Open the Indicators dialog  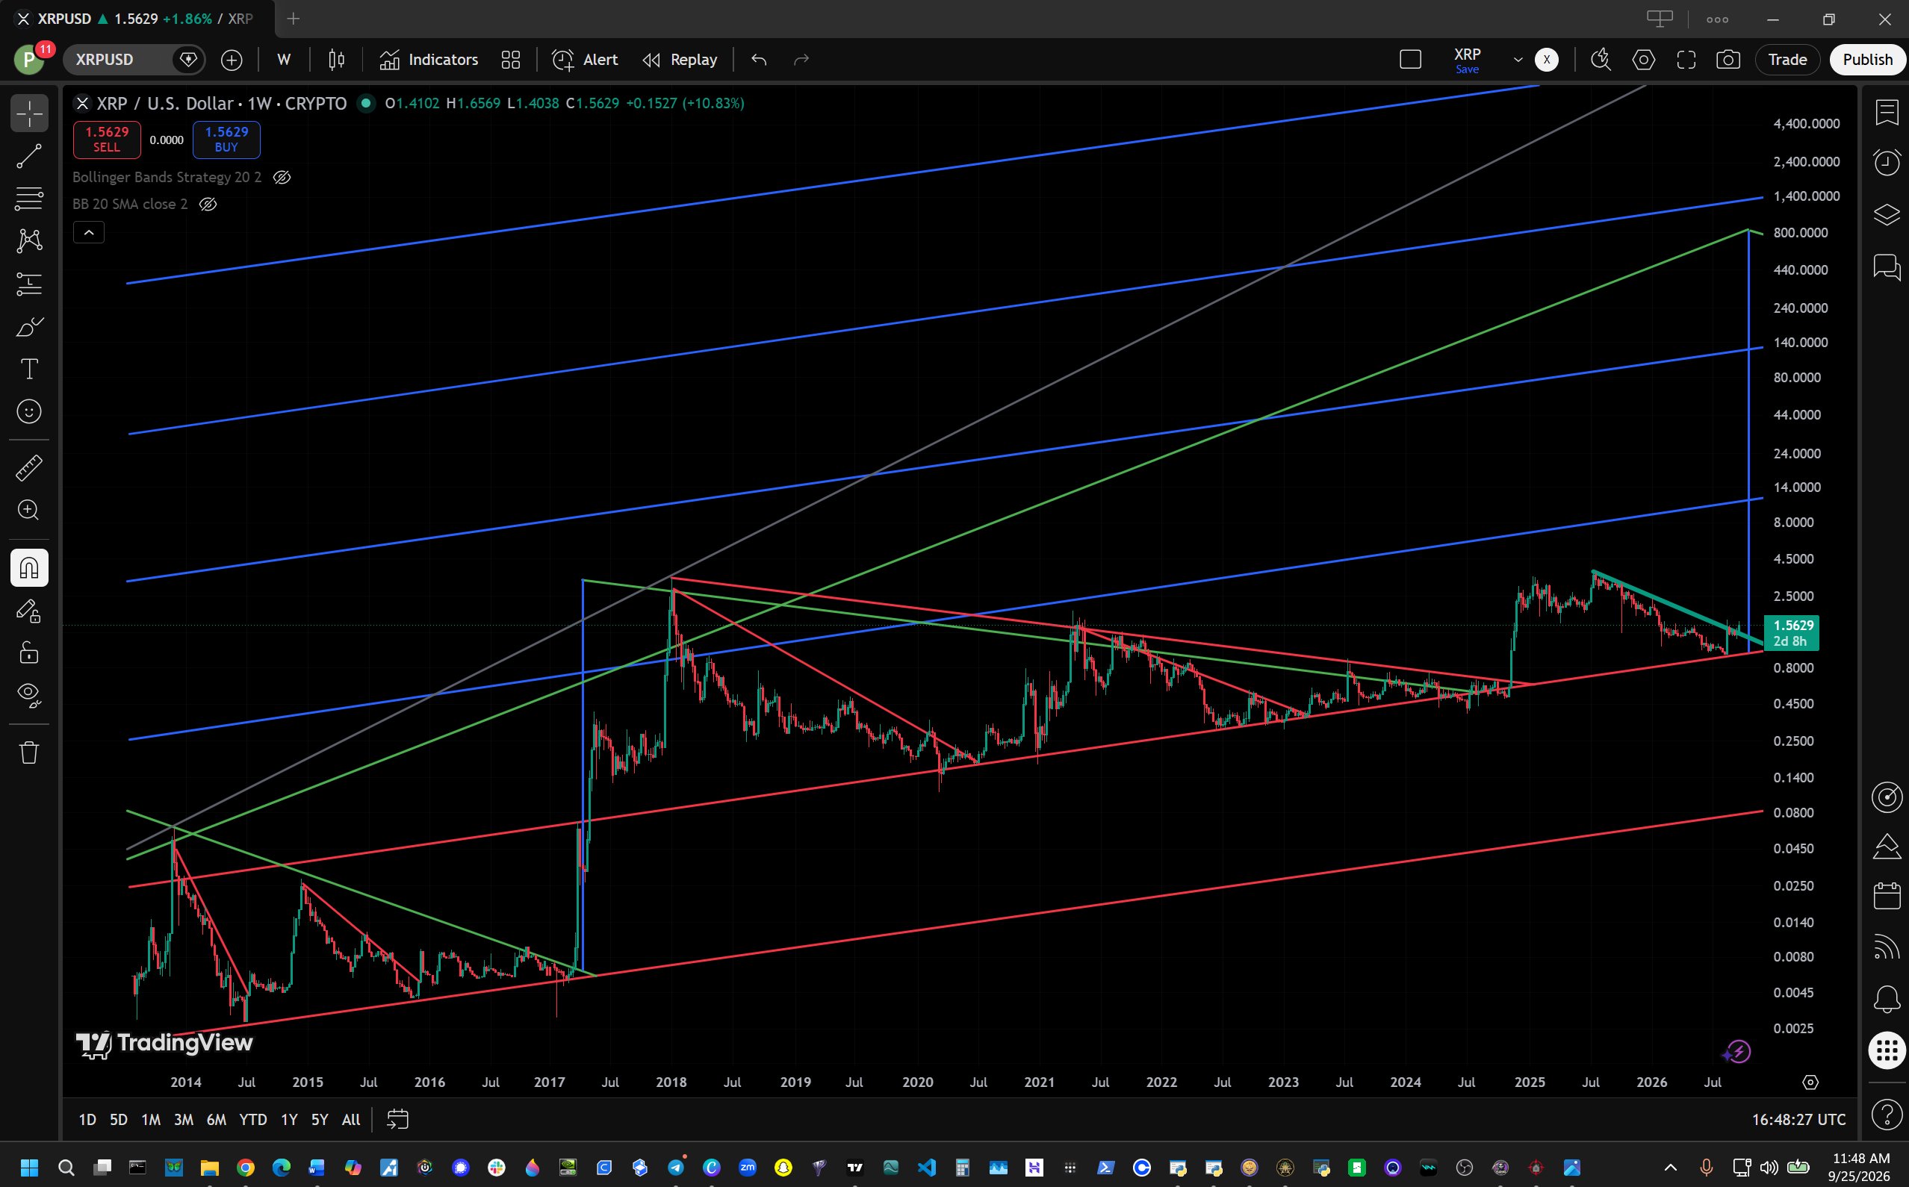(x=429, y=60)
